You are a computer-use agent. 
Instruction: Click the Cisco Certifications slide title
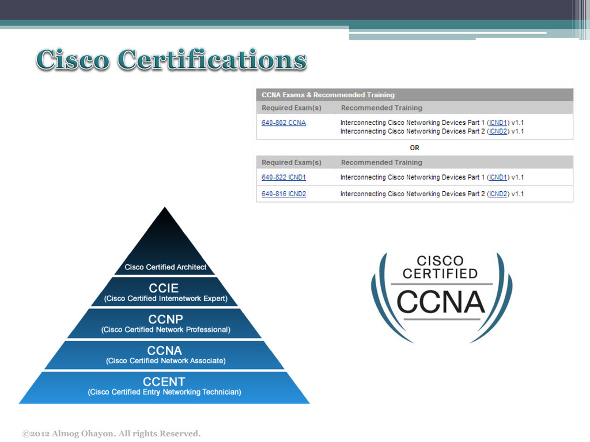pos(171,59)
